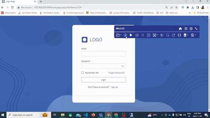Click the Email input field
This screenshot has height=118, width=210.
104,53
